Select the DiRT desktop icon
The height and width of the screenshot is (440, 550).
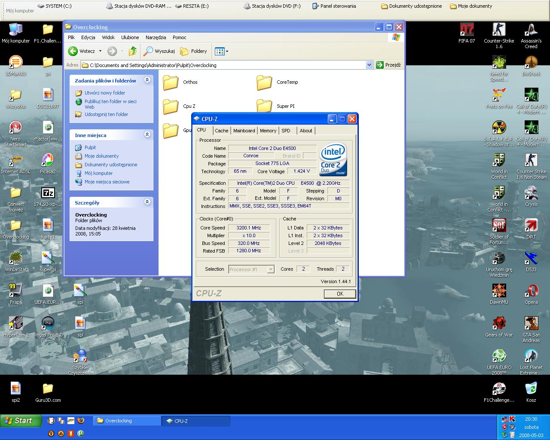pos(531,229)
